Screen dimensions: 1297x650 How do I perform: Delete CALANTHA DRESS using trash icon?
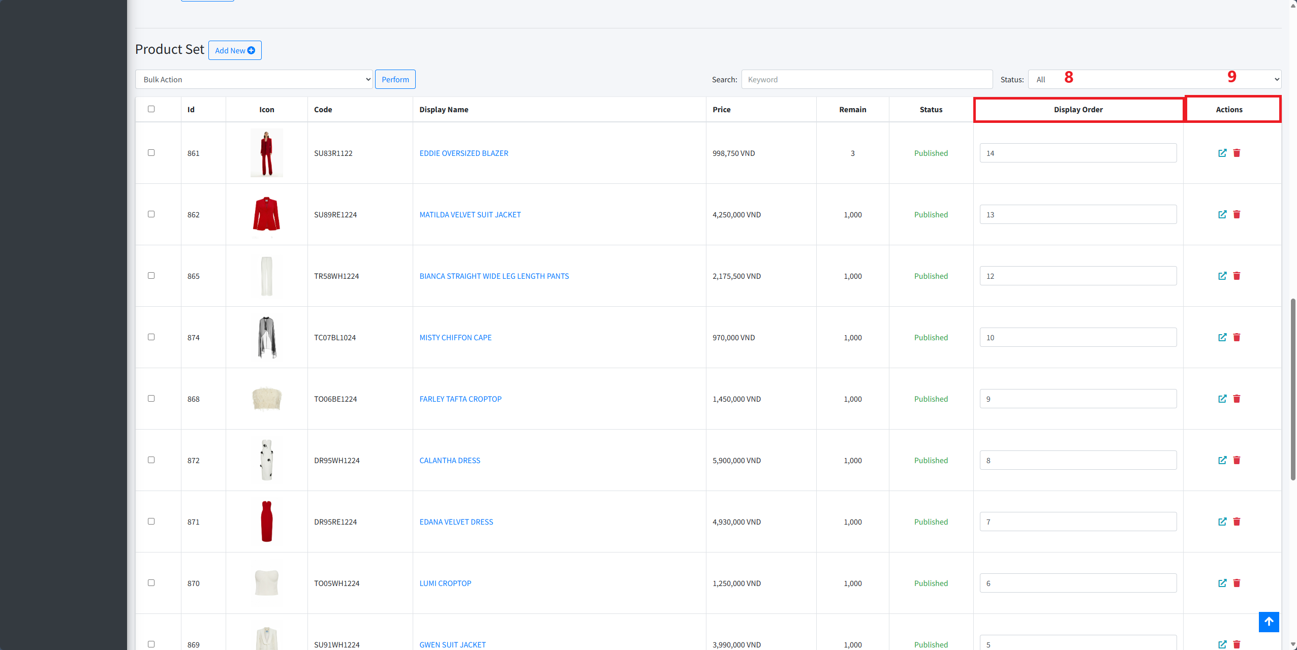1237,460
